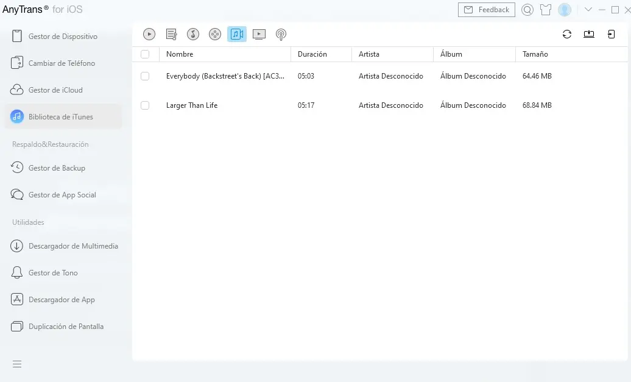Open the skin t-shirt icon

[546, 10]
